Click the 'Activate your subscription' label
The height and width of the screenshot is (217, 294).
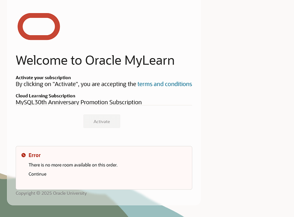coord(43,78)
